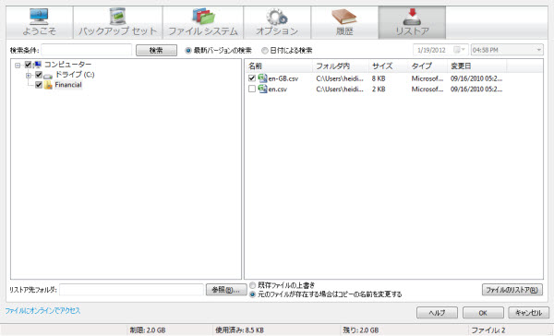Select the リストア (Restore) tab
This screenshot has width=554, height=336.
click(x=412, y=22)
